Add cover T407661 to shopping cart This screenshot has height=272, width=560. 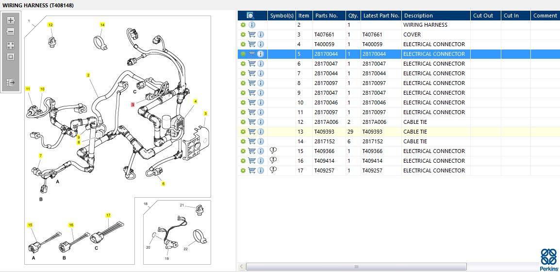[252, 34]
